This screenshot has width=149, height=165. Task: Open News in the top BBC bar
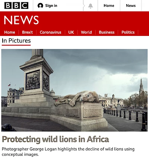tap(131, 6)
